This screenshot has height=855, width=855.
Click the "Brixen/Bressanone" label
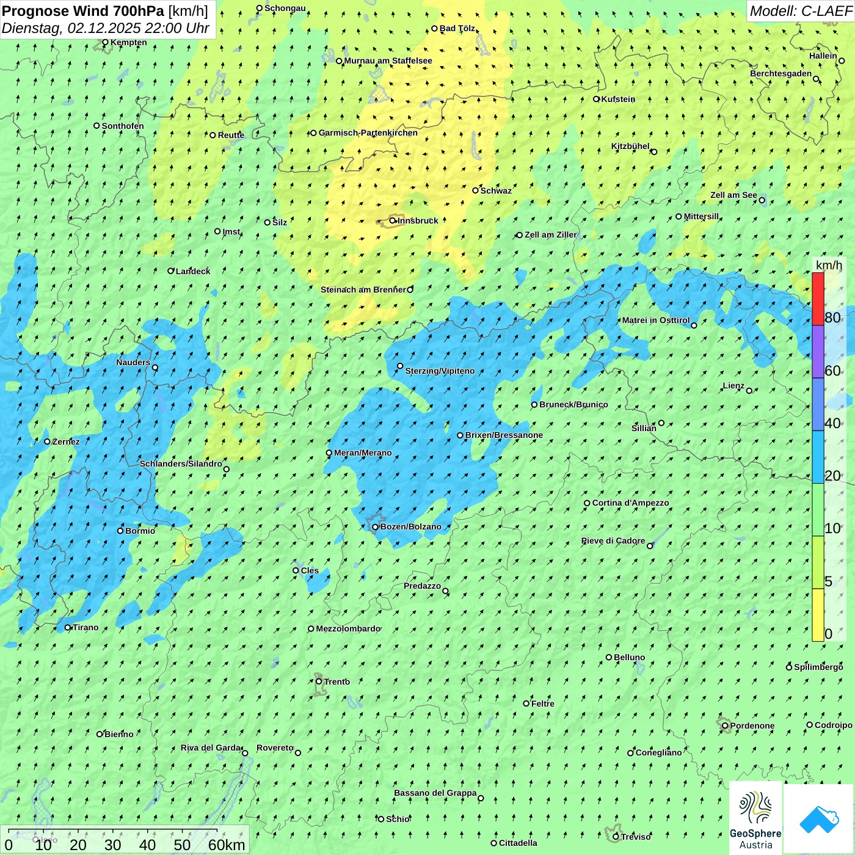tap(504, 435)
